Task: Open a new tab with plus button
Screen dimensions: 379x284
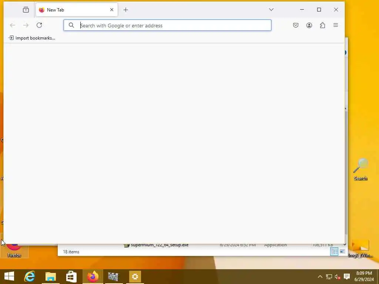Action: 126,10
